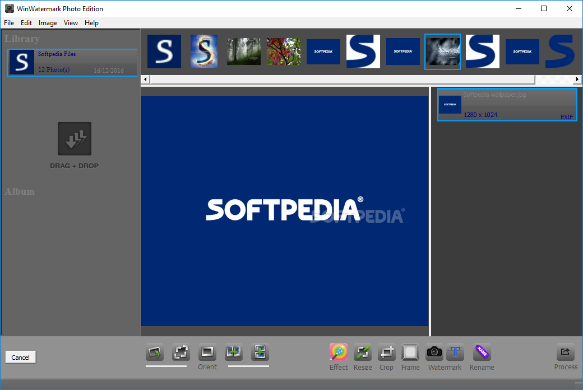Open the File menu
The image size is (583, 390).
pyautogui.click(x=9, y=23)
